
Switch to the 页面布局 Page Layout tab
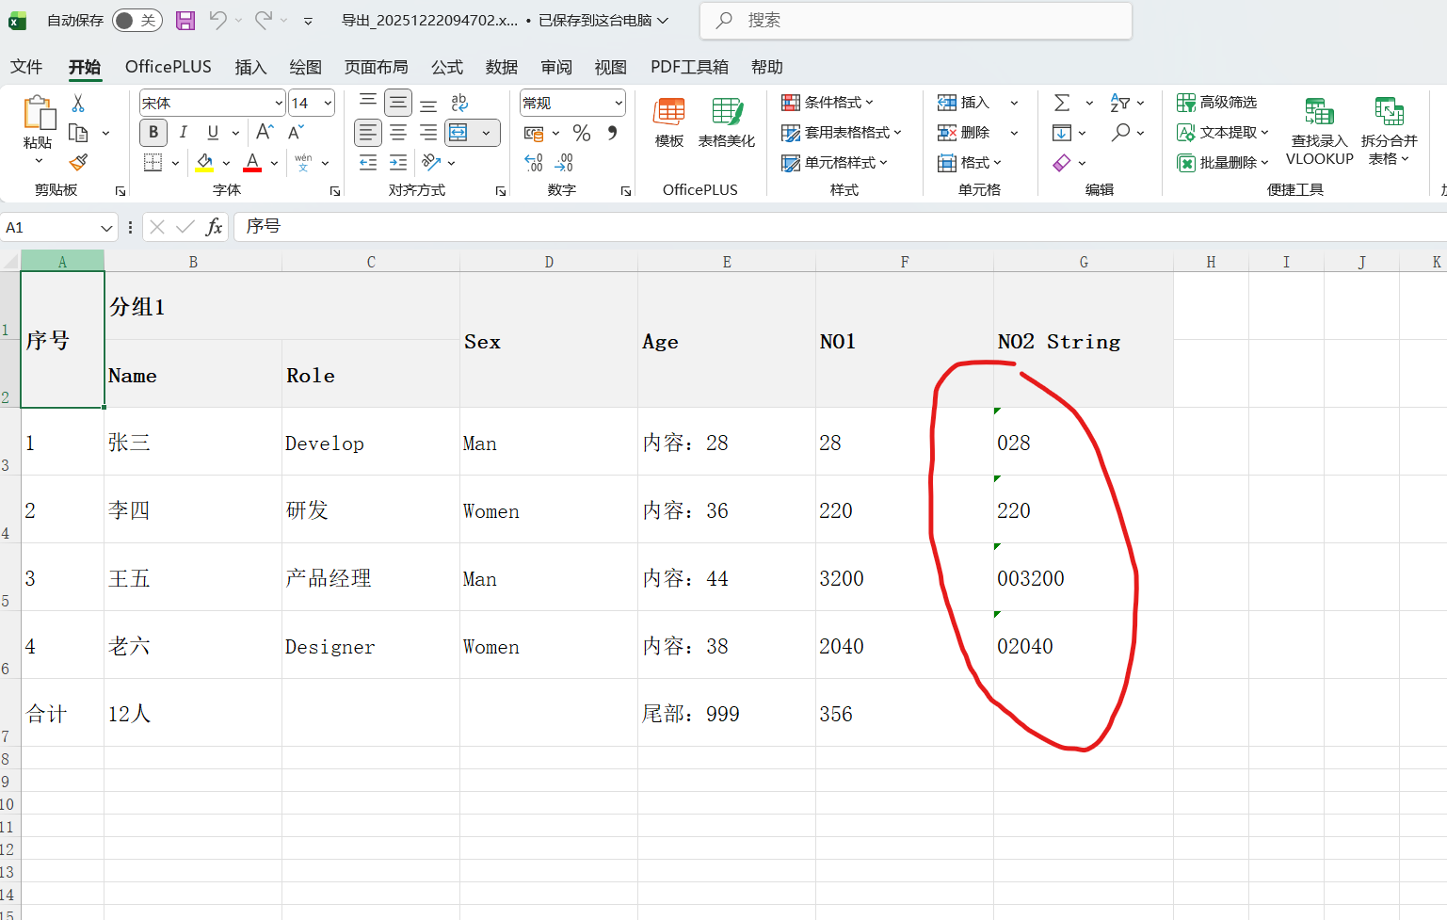tap(377, 67)
